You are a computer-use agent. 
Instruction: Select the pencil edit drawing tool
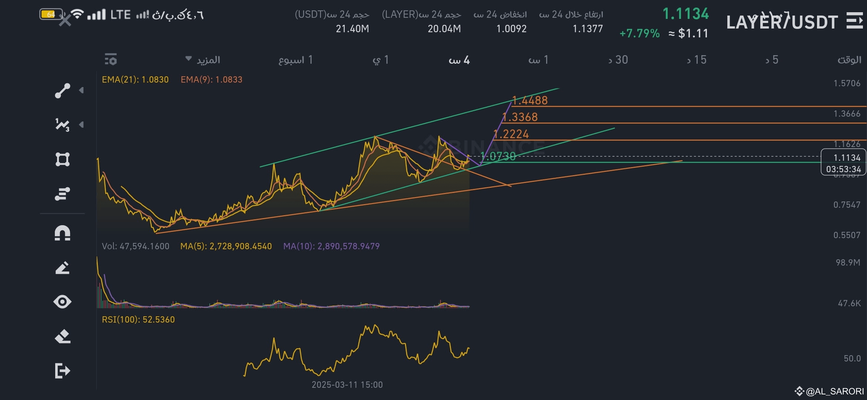(62, 268)
